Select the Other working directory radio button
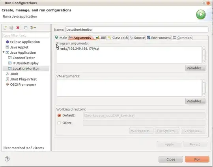Screen dimensions: 213x167 click(x=59, y=123)
